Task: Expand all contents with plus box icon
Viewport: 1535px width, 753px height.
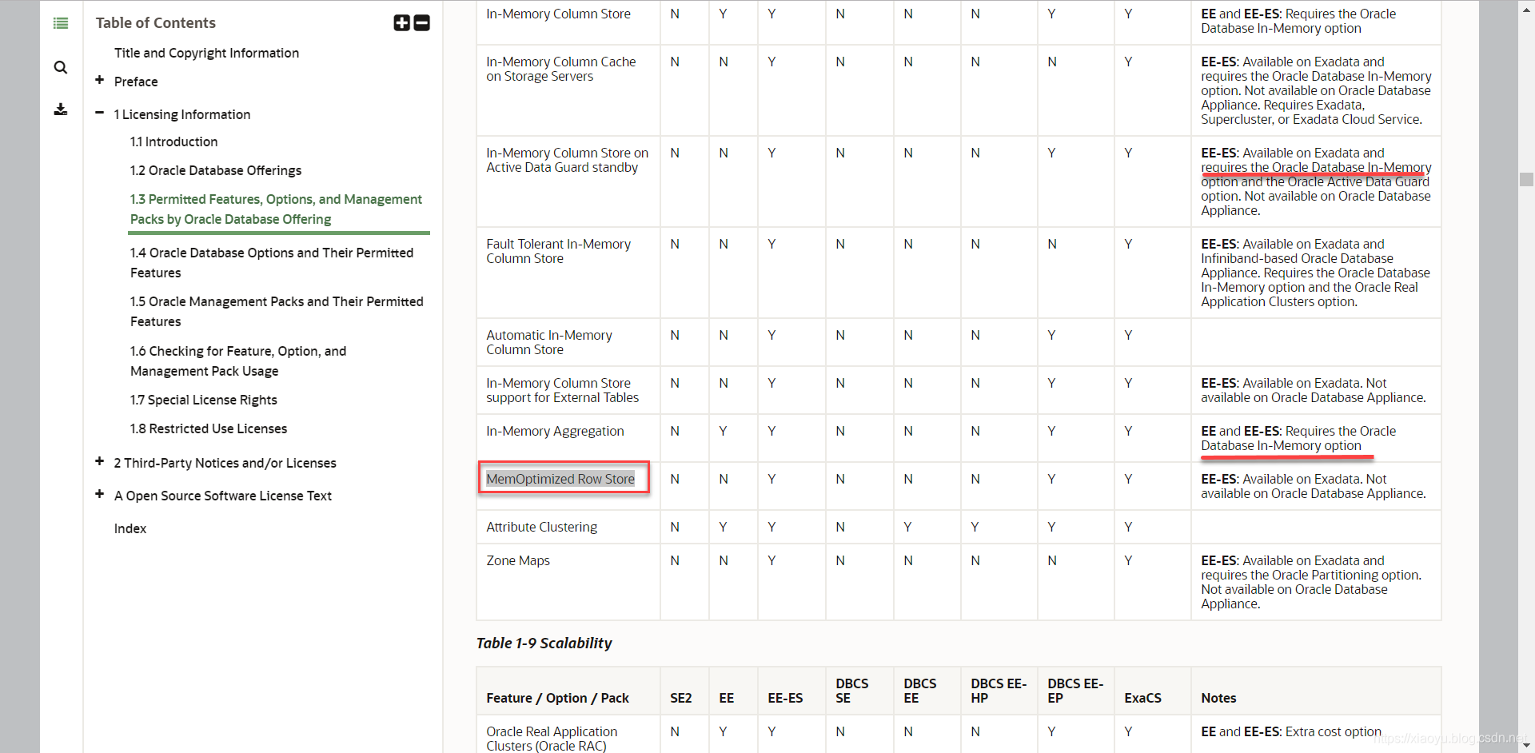Action: click(x=401, y=23)
